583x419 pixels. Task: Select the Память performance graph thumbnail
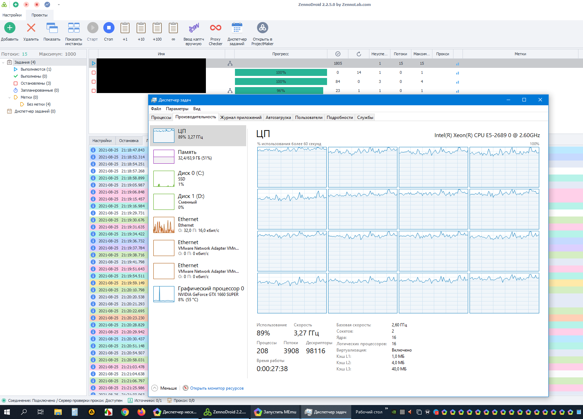click(x=164, y=156)
